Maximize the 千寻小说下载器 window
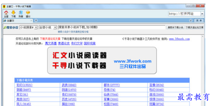Image resolution: width=212 pixels, height=106 pixels. [193, 6]
